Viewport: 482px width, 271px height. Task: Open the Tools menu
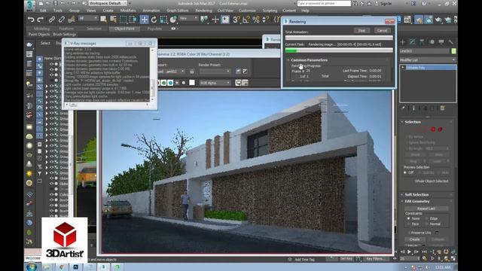coord(58,11)
